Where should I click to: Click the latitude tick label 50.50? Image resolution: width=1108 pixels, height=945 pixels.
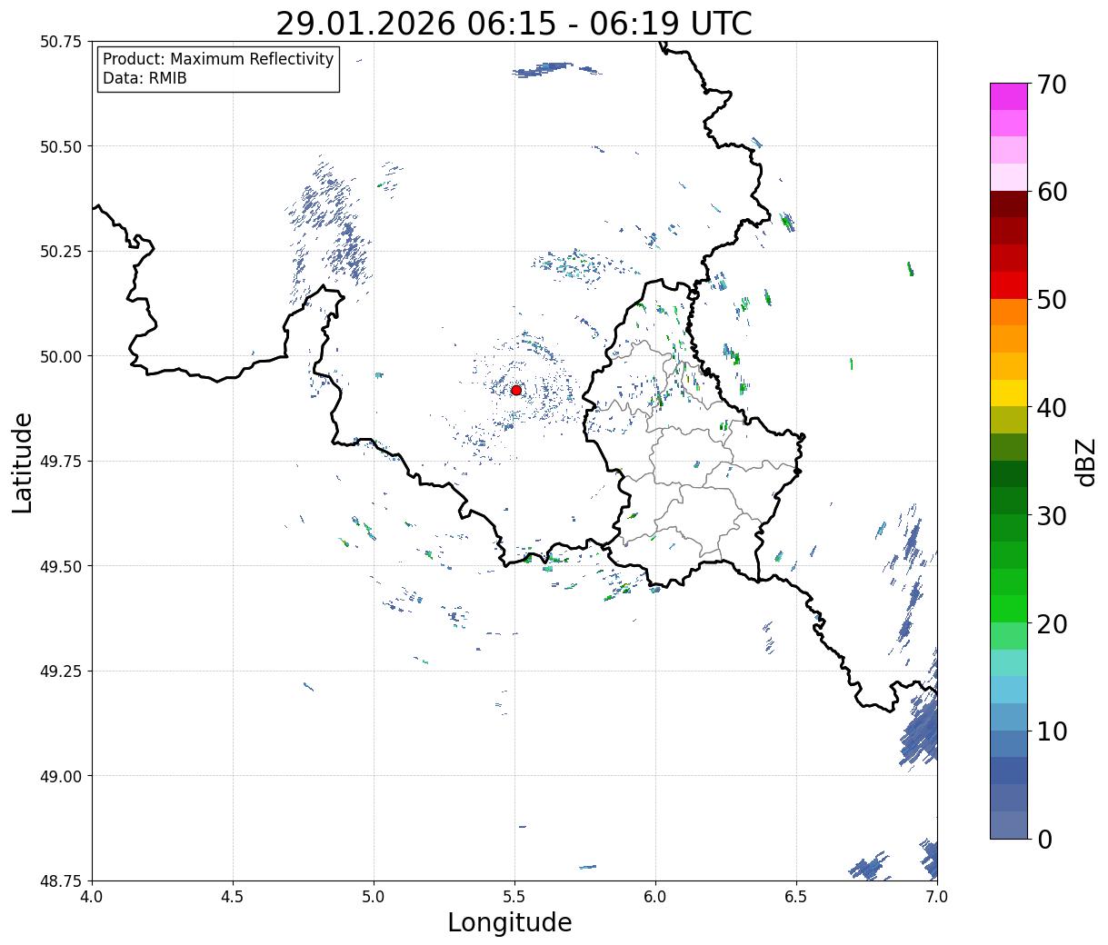click(x=60, y=146)
